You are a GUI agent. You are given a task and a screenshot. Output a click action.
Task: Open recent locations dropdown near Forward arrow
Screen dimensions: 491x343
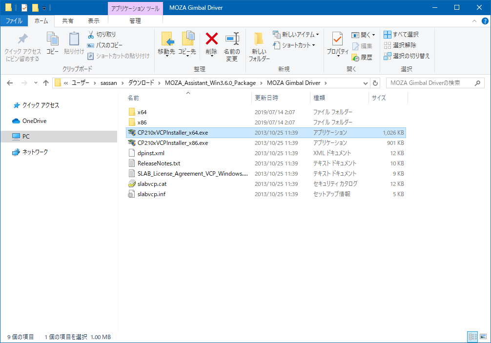36,83
